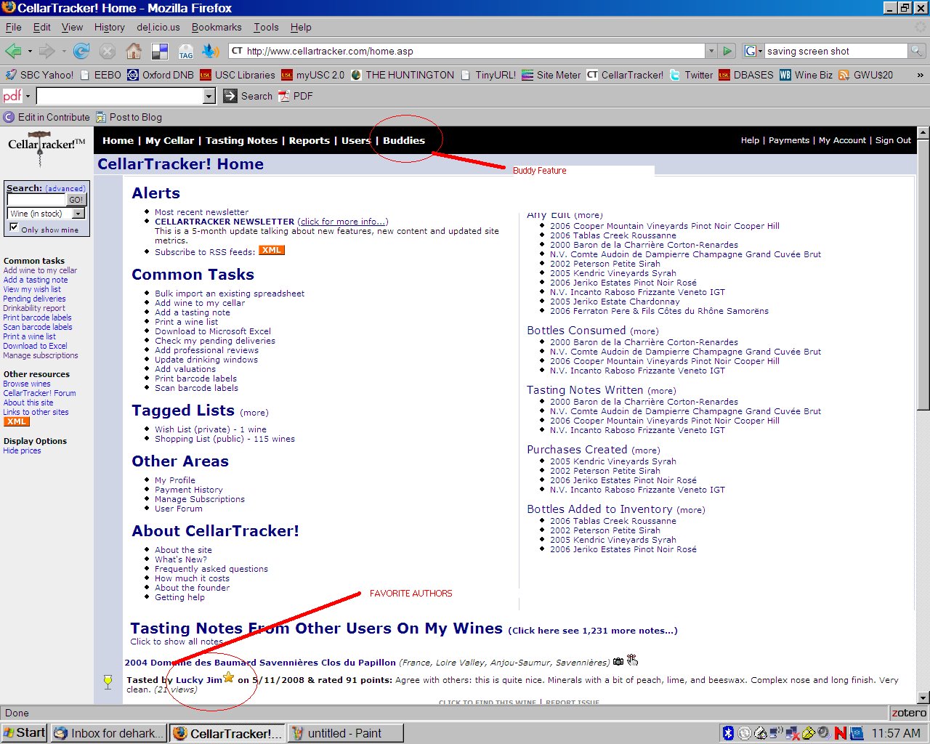Click the red N tray icon
Viewport: 930px width, 744px height.
(840, 733)
